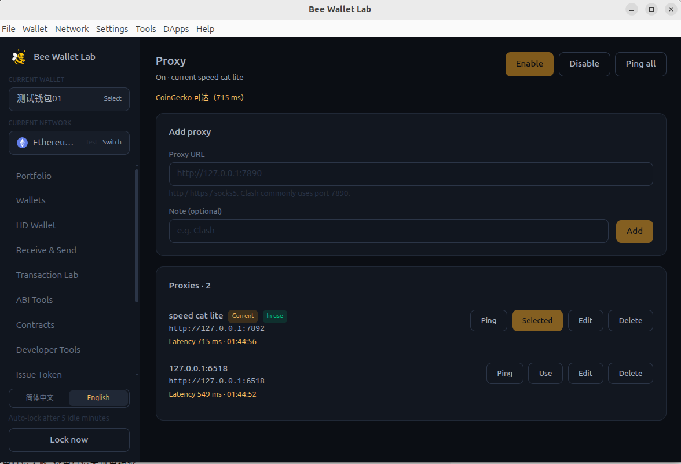
Task: Ping the 127.0.0.1:6518 proxy
Action: (504, 373)
